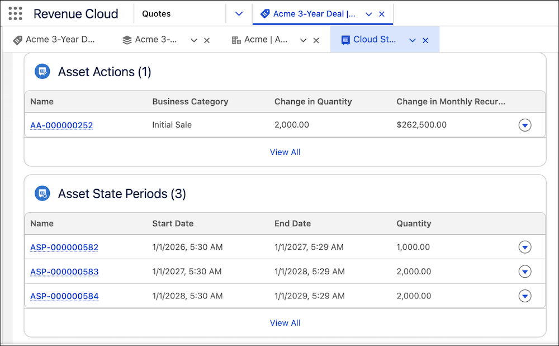559x346 pixels.
Task: Click the asset icon on Cloud St... subtab
Action: click(x=345, y=40)
